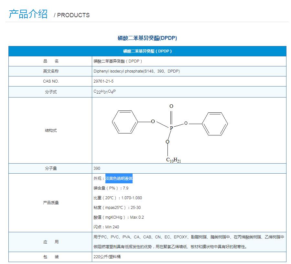Viewport: 291px width, 264px height.
Task: Click the blue table header bar
Action: (x=147, y=51)
